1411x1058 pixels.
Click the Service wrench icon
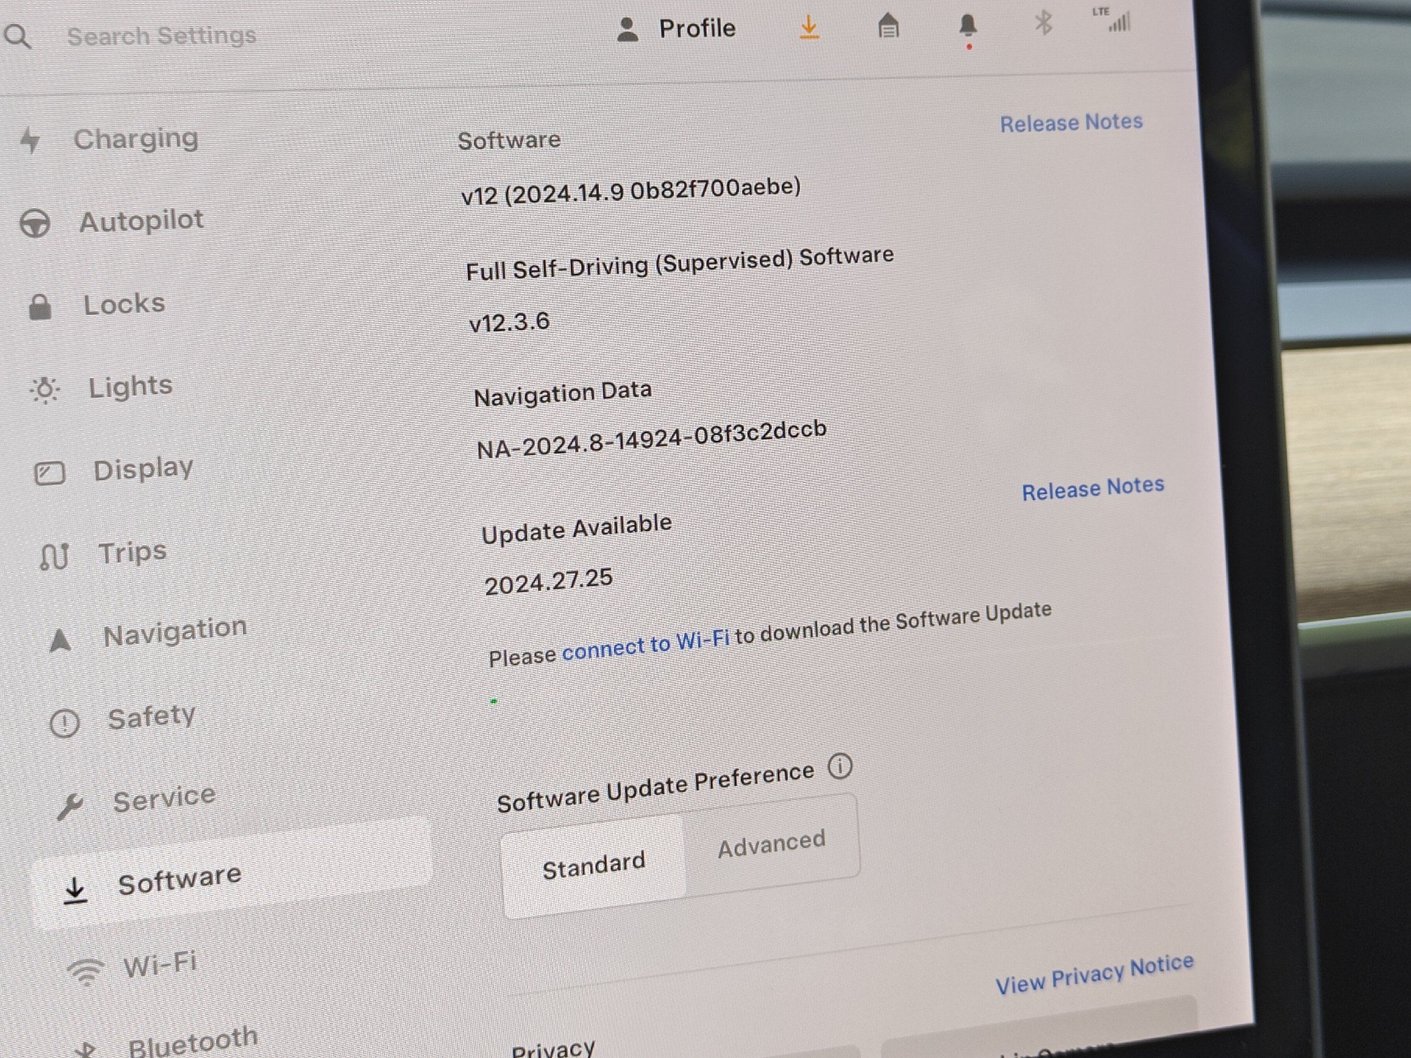(x=69, y=807)
